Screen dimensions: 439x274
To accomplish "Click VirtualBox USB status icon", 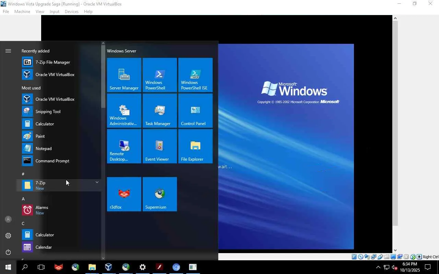I will click(x=380, y=257).
